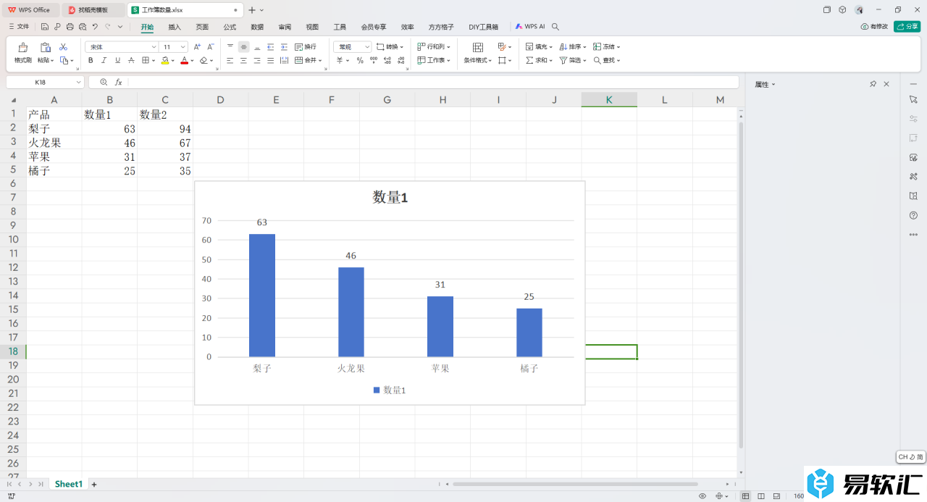This screenshot has height=502, width=927.
Task: Click the increase indent icon
Action: (x=283, y=46)
